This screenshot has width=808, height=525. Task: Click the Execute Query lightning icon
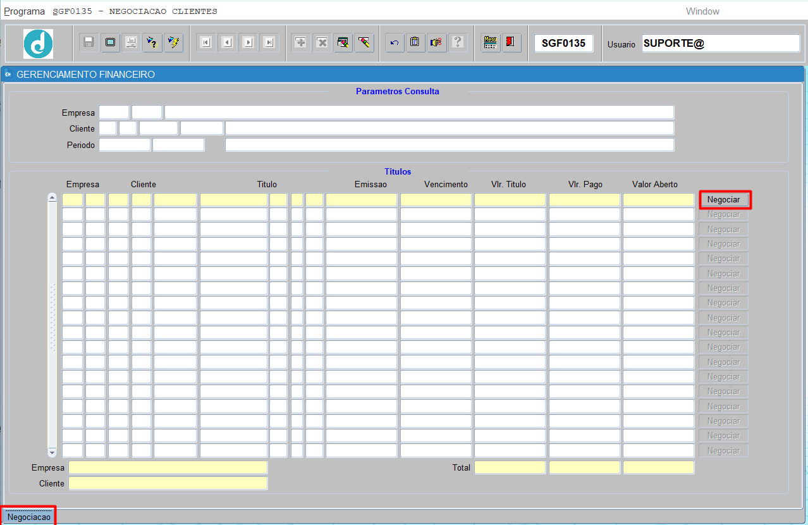point(173,42)
